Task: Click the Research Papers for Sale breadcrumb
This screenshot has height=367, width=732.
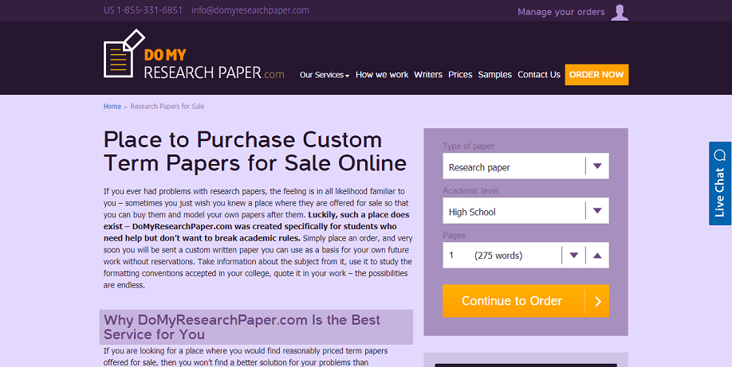Action: click(x=167, y=107)
